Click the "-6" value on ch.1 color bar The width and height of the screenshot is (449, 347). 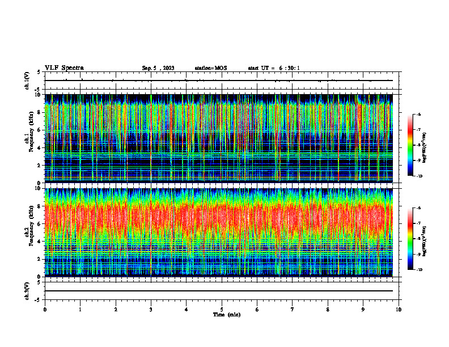click(418, 114)
